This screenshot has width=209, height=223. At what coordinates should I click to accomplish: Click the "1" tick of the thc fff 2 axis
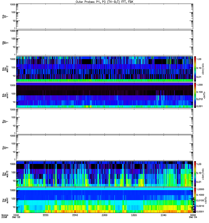pyautogui.click(x=15, y=159)
